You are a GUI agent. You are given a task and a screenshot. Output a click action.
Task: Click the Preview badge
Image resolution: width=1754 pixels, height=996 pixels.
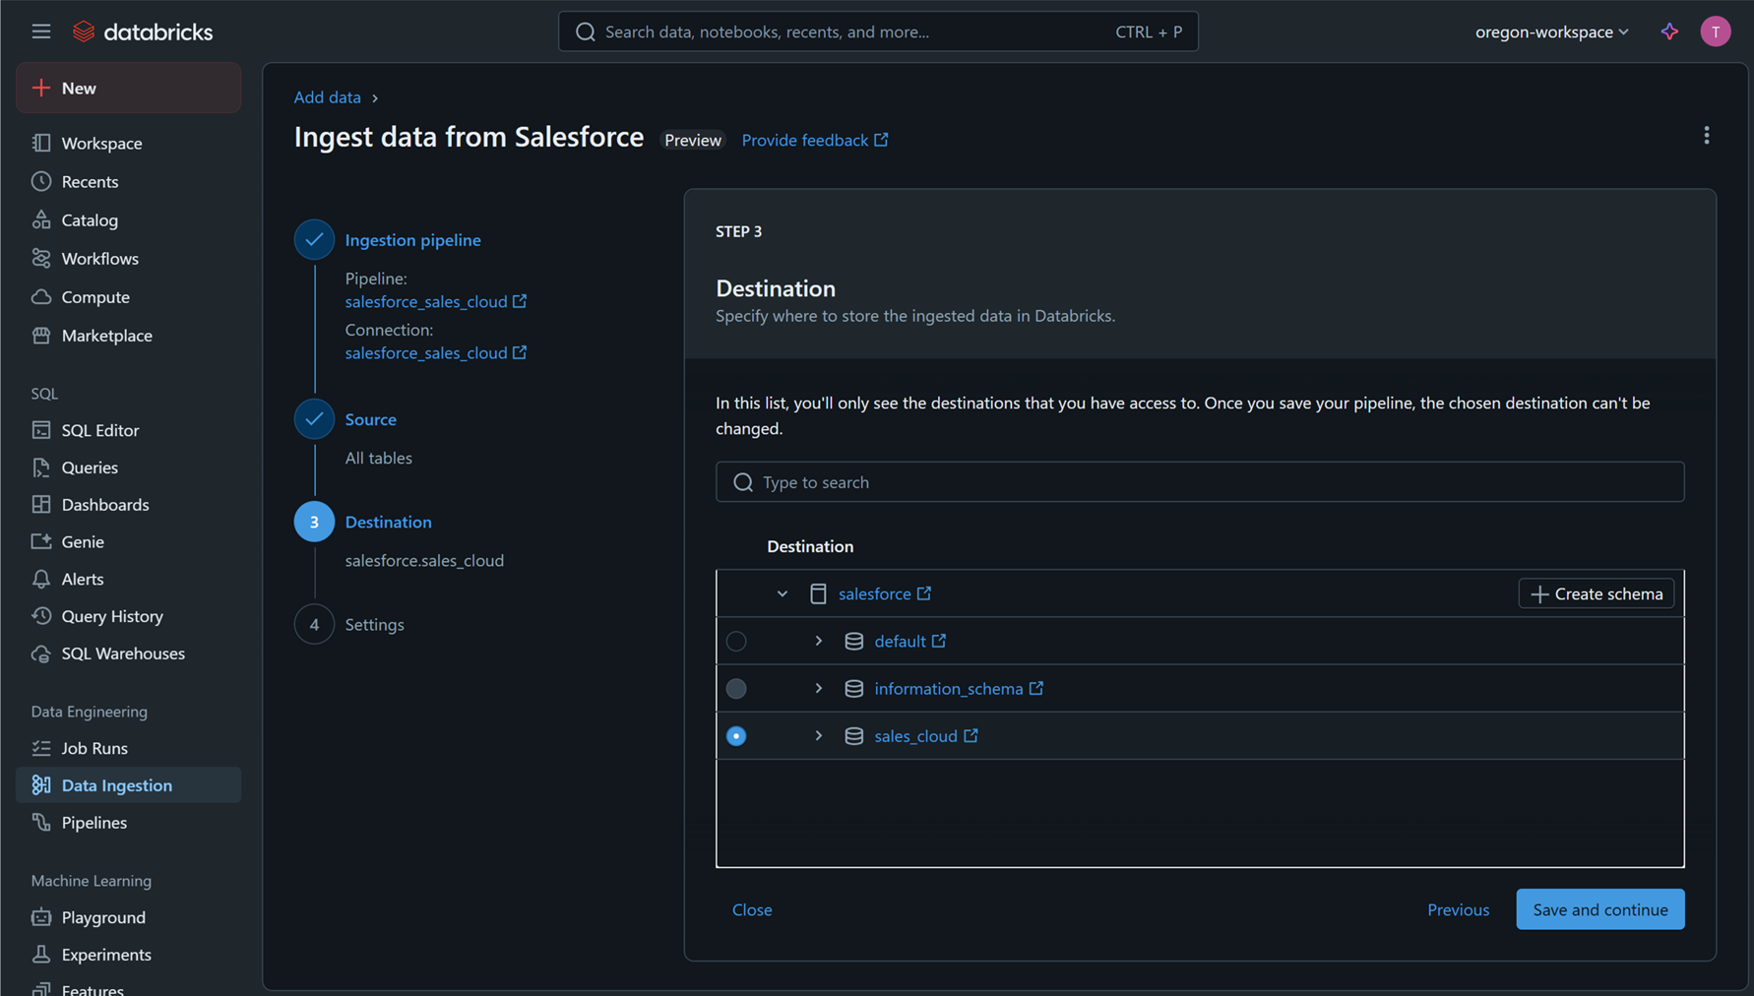[x=693, y=140]
